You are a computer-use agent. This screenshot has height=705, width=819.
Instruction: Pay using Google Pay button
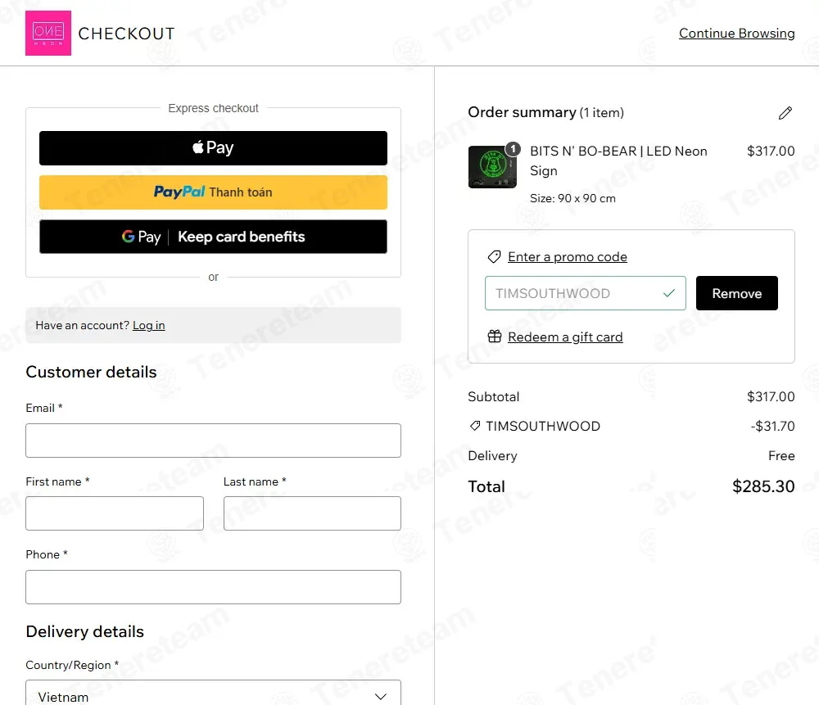tap(213, 237)
